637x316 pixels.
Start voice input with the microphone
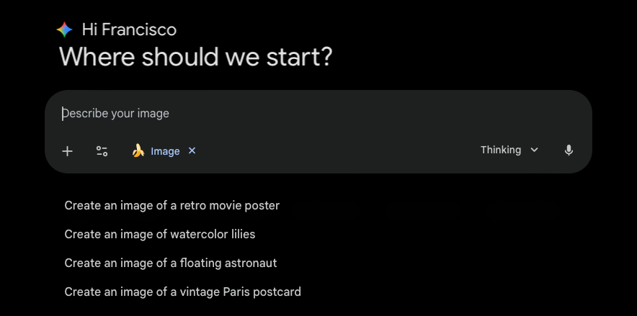[569, 150]
